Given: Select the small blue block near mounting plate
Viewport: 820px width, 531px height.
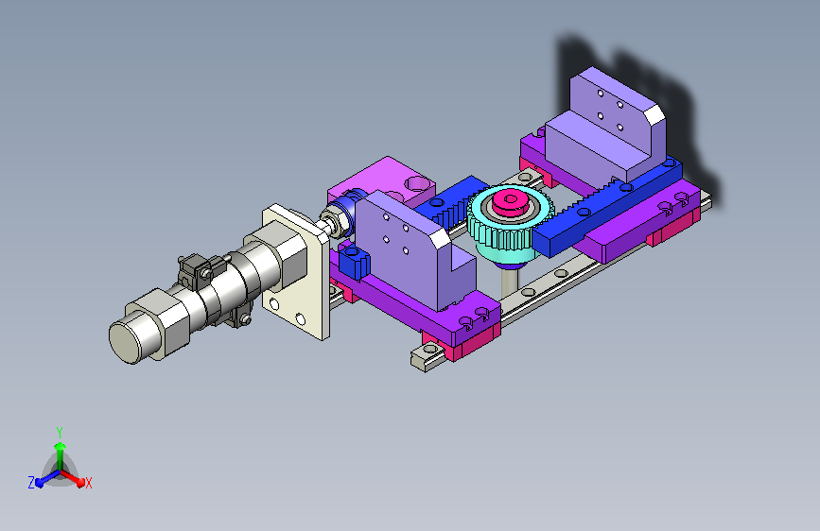Looking at the screenshot, I should tap(355, 263).
